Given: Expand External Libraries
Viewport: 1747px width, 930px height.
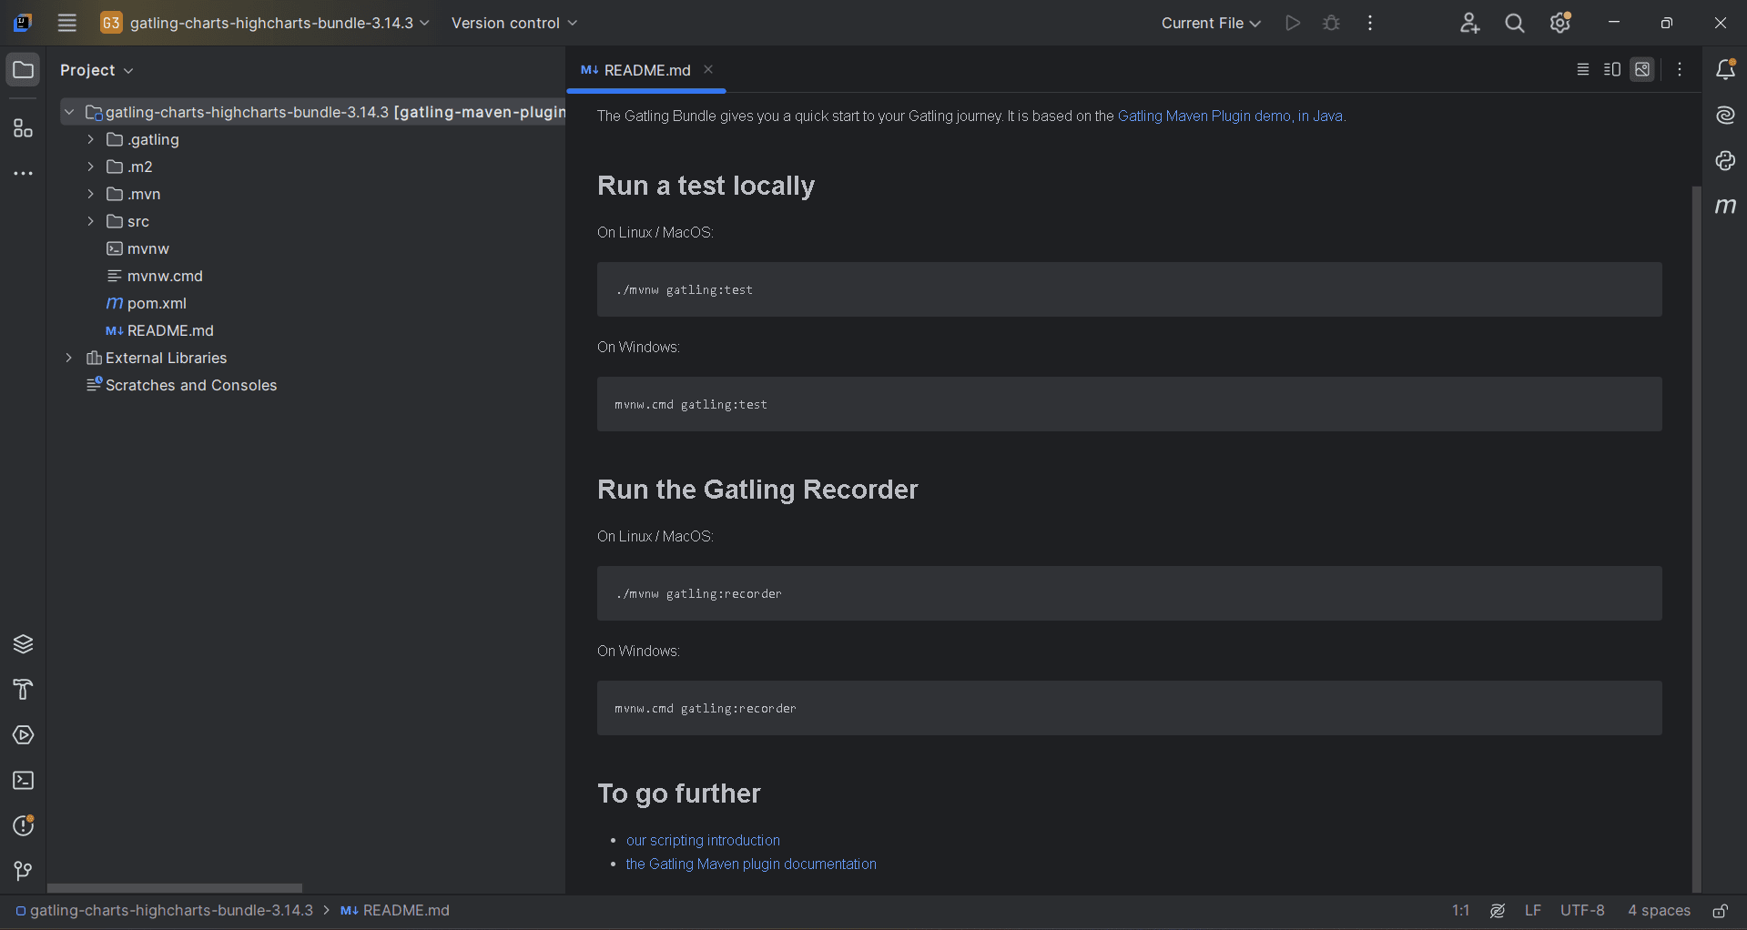Looking at the screenshot, I should point(69,358).
